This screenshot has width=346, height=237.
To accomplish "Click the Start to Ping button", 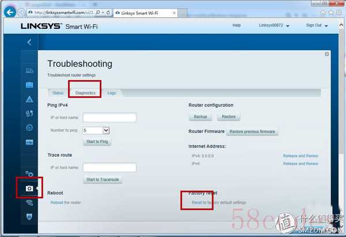I will [x=97, y=142].
